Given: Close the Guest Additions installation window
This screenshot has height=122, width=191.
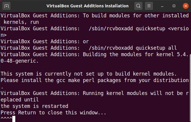Looking at the screenshot, I should 185,6.
